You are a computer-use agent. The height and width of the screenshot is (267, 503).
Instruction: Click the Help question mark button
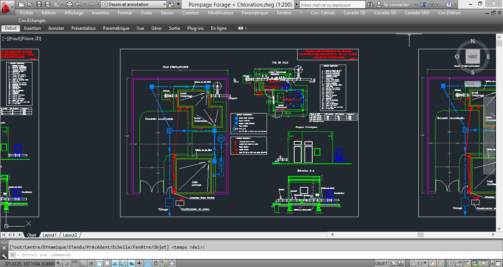tap(450, 4)
